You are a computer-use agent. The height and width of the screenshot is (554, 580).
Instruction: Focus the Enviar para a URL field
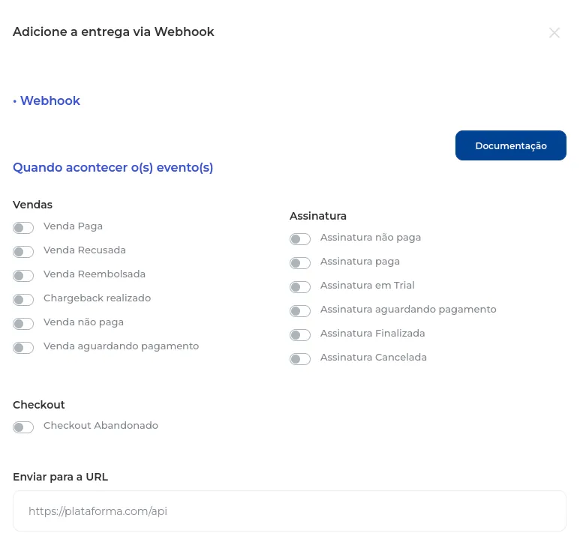[290, 511]
